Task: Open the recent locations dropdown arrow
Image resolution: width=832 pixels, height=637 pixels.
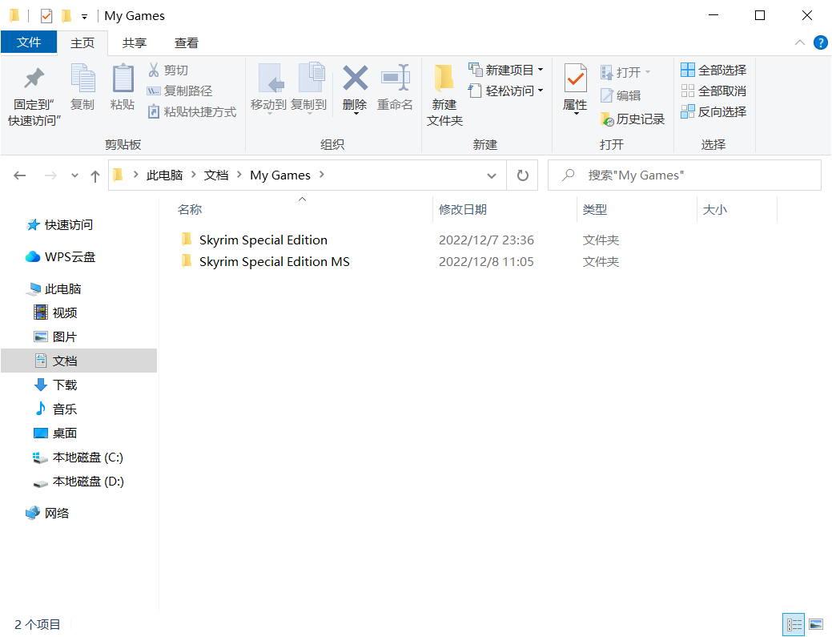Action: pyautogui.click(x=74, y=175)
